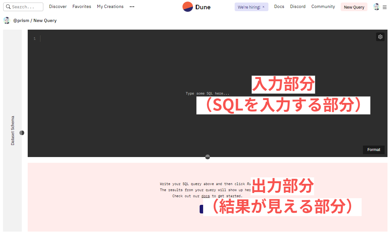Open the Discord link

[x=297, y=6]
